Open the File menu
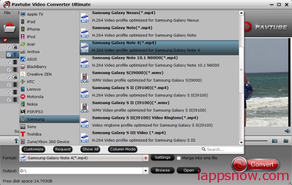The width and height of the screenshot is (292, 185). click(x=7, y=13)
